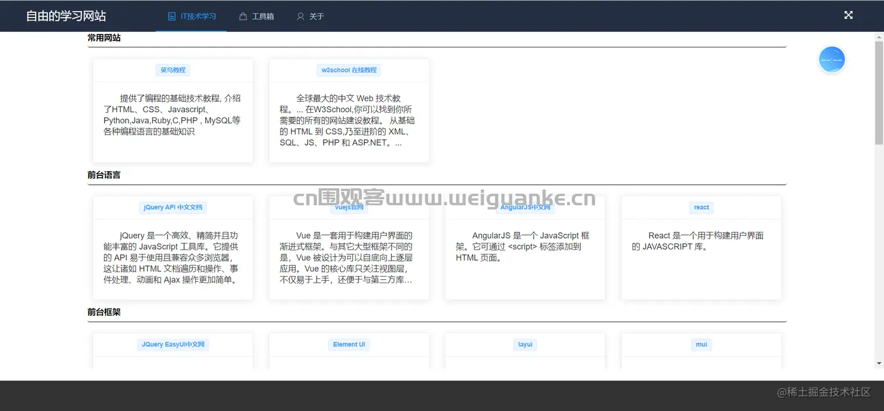Click the 前台语言 section heading

(104, 175)
